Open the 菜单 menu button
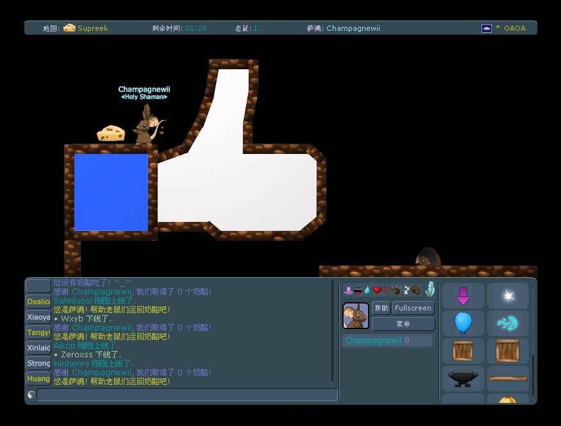The image size is (561, 426). [403, 324]
